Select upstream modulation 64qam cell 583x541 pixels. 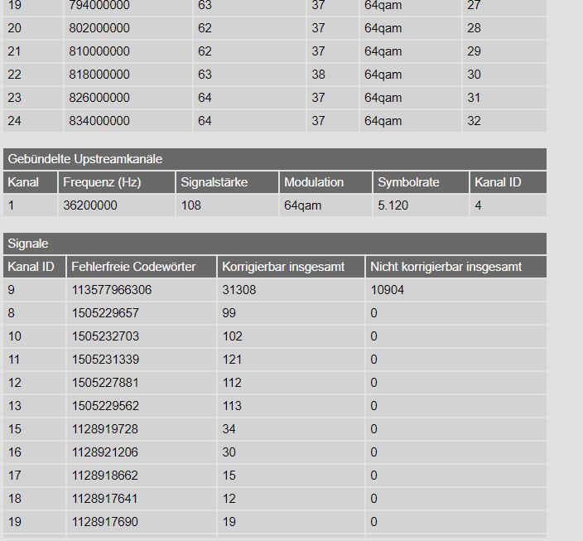tap(302, 205)
